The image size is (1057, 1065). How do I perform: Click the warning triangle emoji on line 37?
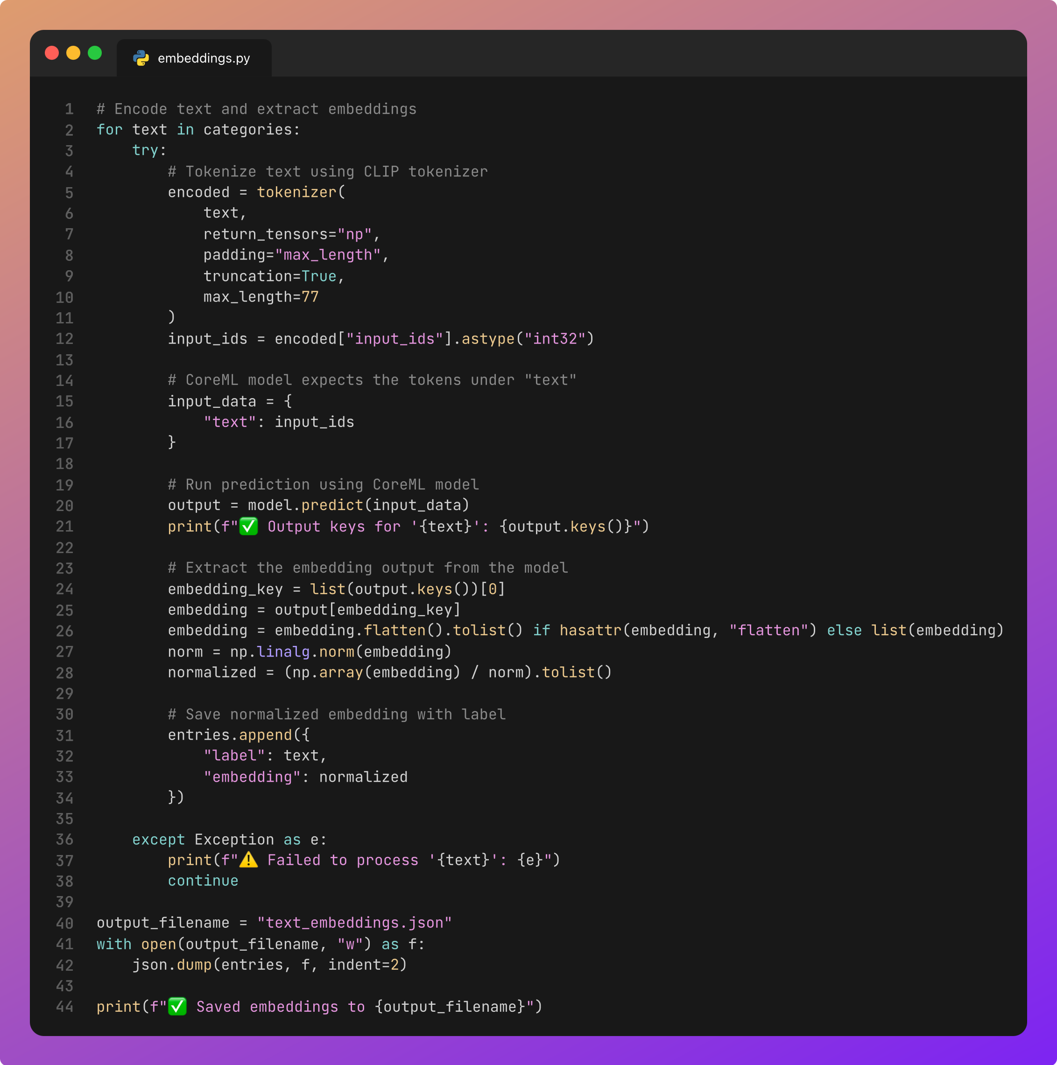tap(249, 860)
